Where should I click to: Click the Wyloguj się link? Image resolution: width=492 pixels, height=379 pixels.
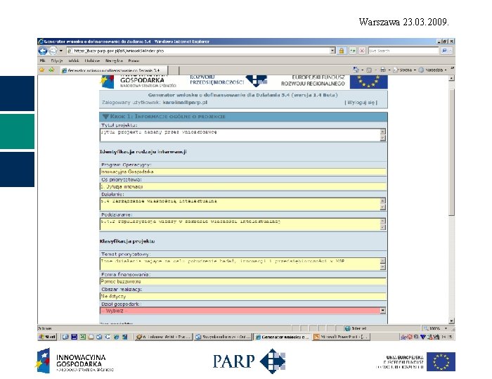361,103
